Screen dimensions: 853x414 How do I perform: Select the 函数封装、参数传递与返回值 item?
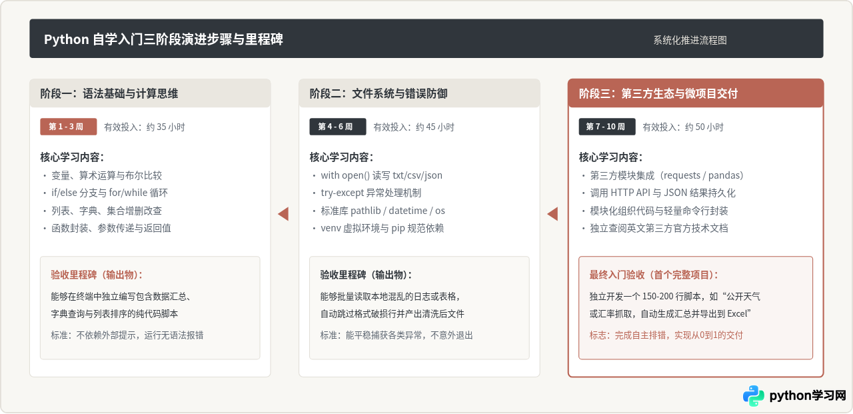(x=111, y=228)
